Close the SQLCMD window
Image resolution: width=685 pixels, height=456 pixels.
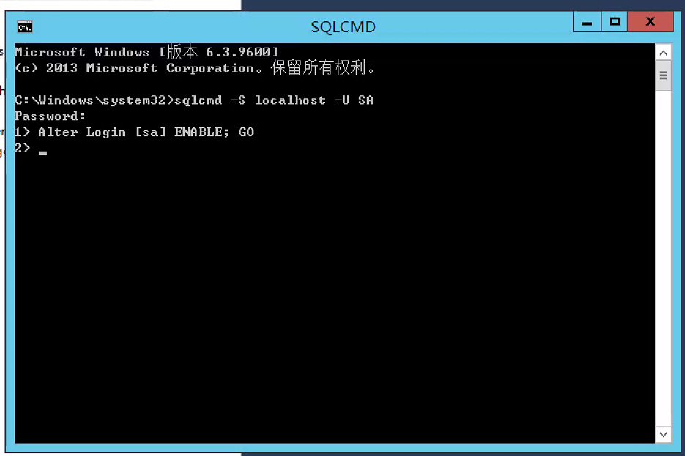[651, 22]
